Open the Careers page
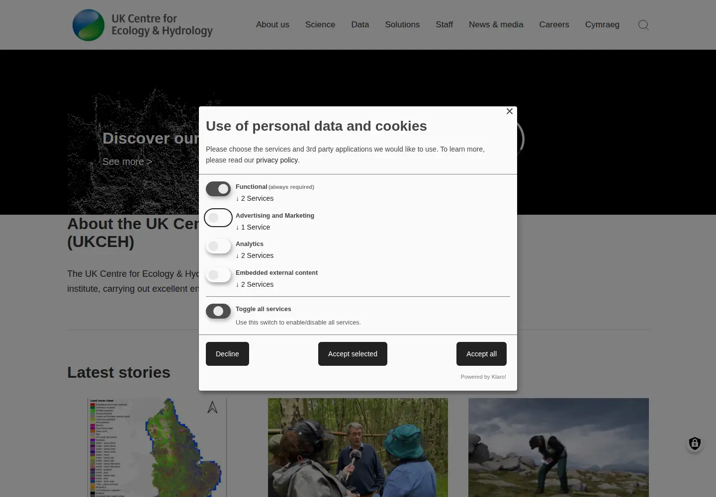Image resolution: width=716 pixels, height=497 pixels. (x=554, y=24)
